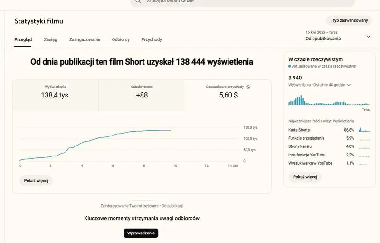Image resolution: width=380 pixels, height=243 pixels.
Task: Switch to the Zasięg tab
Action: coord(50,39)
